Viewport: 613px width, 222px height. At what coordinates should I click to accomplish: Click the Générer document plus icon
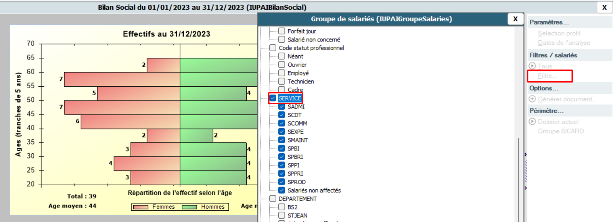[533, 99]
